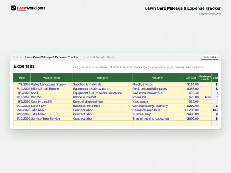This screenshot has height=173, width=231.
Task: Click the $210.00 amount cell
Action: click(191, 106)
